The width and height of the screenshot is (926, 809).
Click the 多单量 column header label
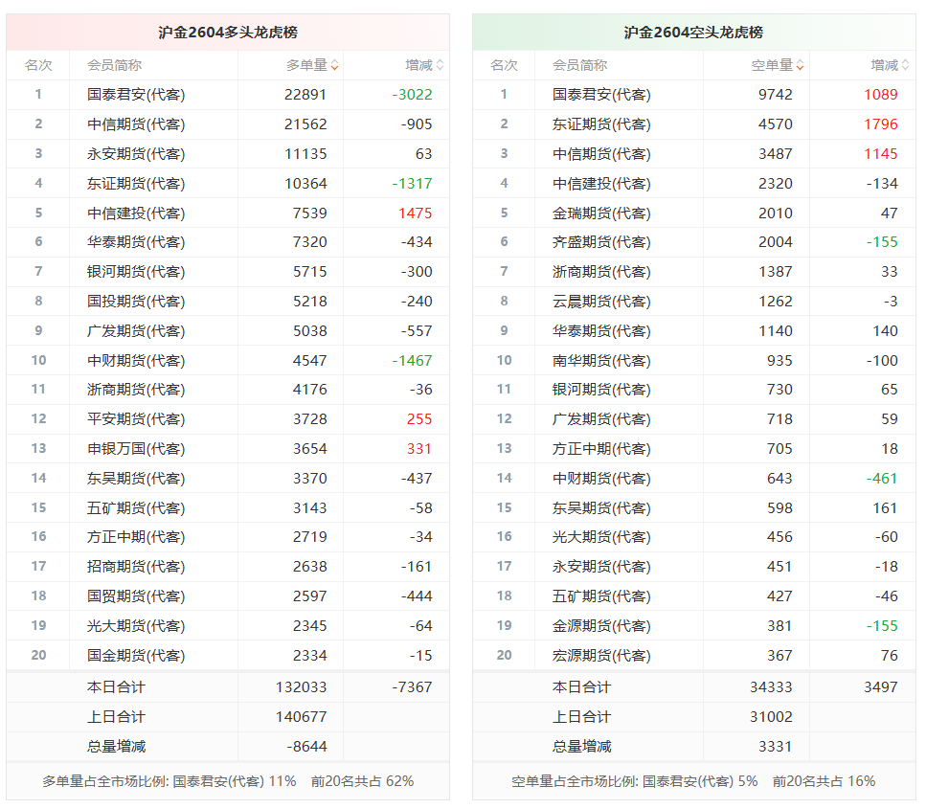(x=306, y=65)
